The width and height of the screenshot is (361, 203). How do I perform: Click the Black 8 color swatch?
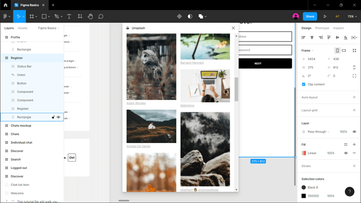[x=304, y=187]
